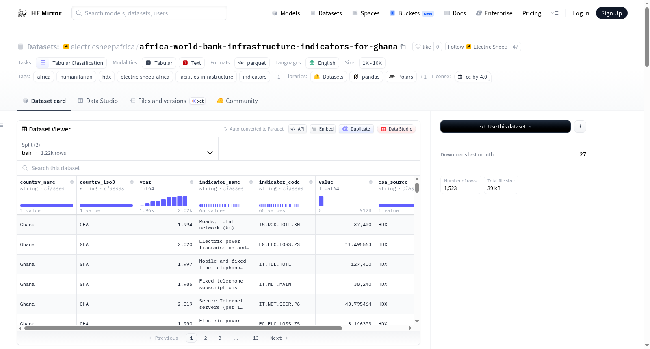Image resolution: width=650 pixels, height=349 pixels.
Task: Switch to the Community tab
Action: 237,101
